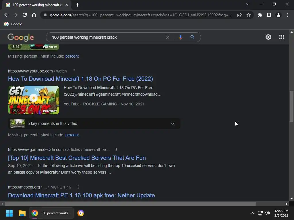Open 'Download Minecraft PE 1.16.100' result
Image resolution: width=294 pixels, height=220 pixels.
coord(81,195)
